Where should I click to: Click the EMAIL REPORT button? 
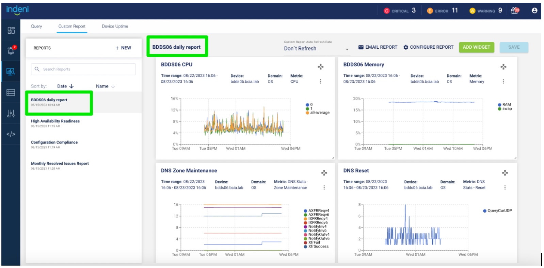pos(378,47)
